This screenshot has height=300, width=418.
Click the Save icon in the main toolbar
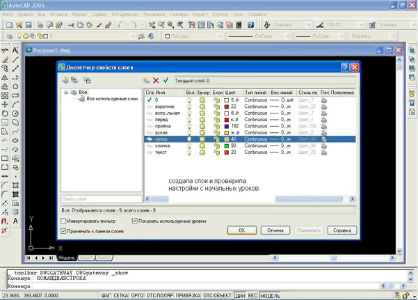coord(28,25)
